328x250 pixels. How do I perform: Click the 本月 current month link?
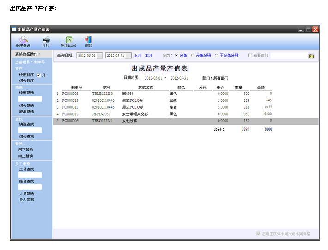[x=148, y=56]
